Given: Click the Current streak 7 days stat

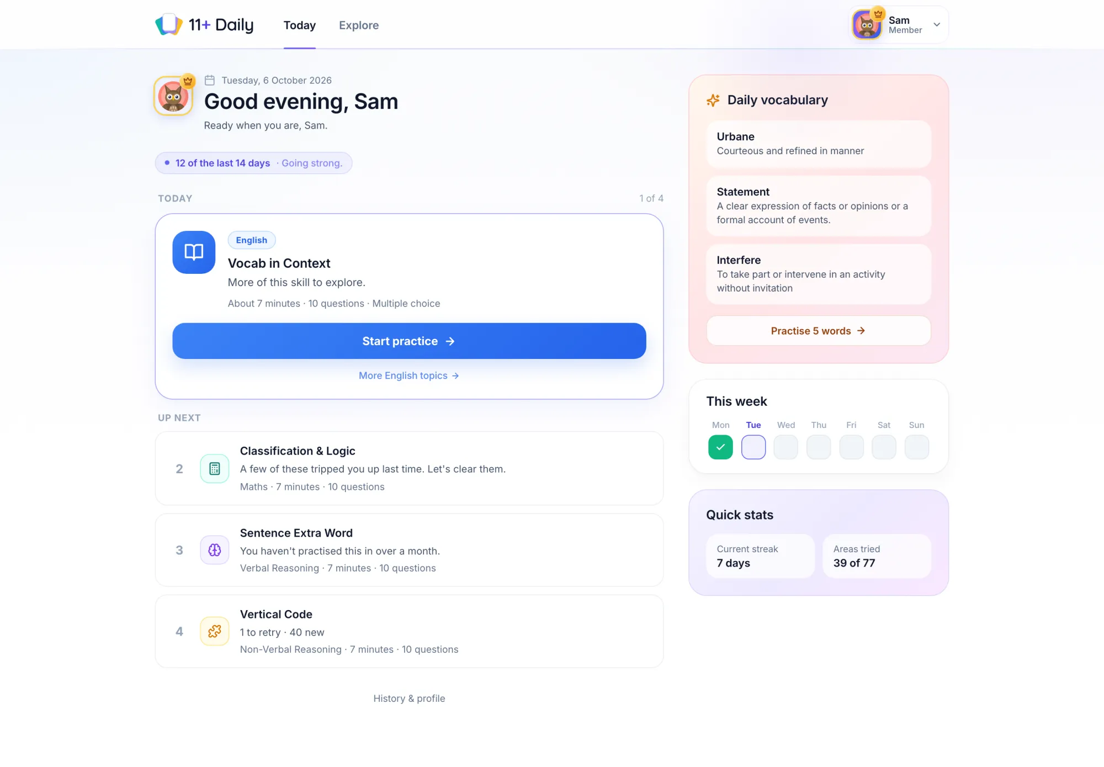Looking at the screenshot, I should pos(761,556).
